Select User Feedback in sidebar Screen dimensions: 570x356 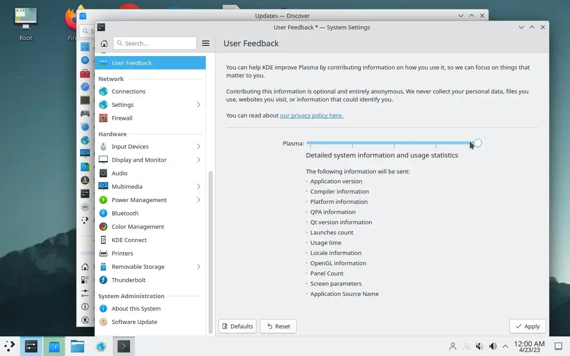(150, 63)
